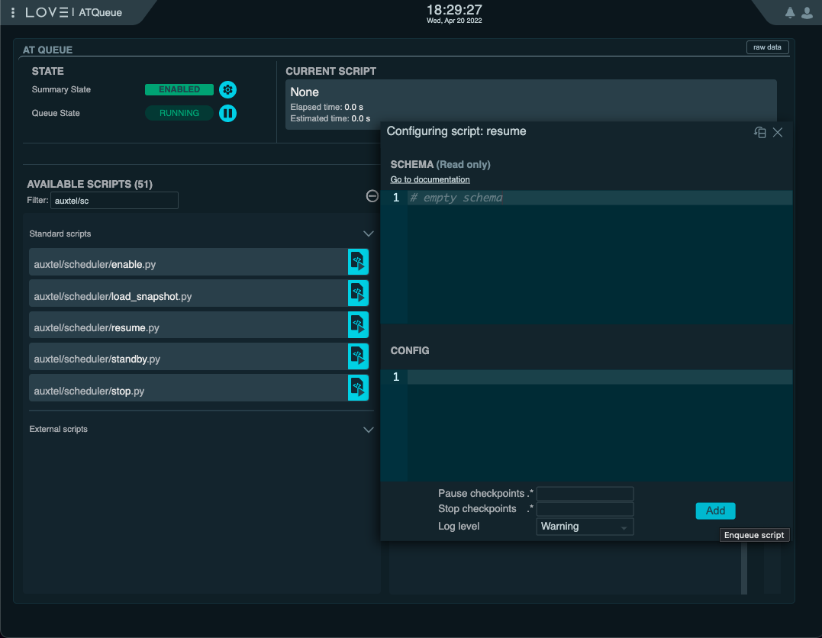Open notifications via the bell icon

click(789, 12)
